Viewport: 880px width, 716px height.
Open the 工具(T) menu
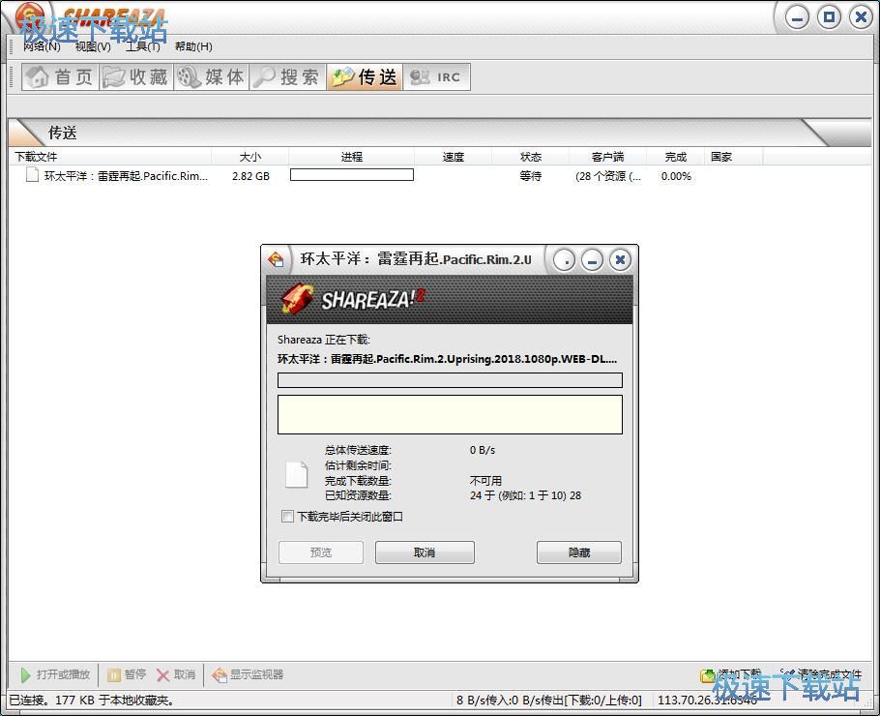pyautogui.click(x=142, y=46)
